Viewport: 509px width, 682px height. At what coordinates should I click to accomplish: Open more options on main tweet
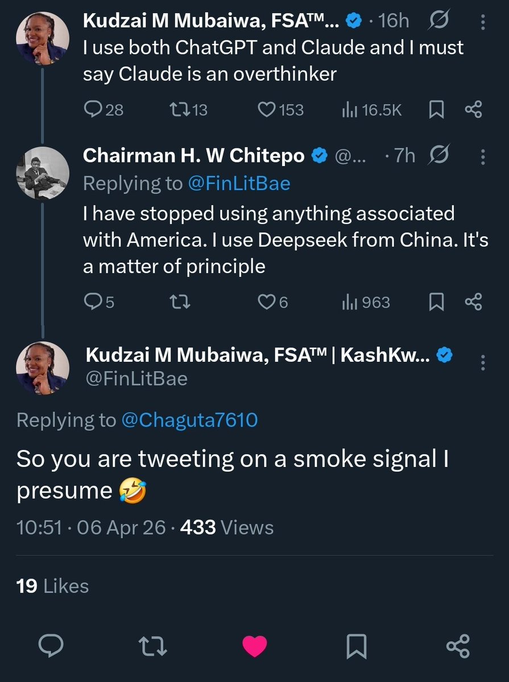pos(484,362)
